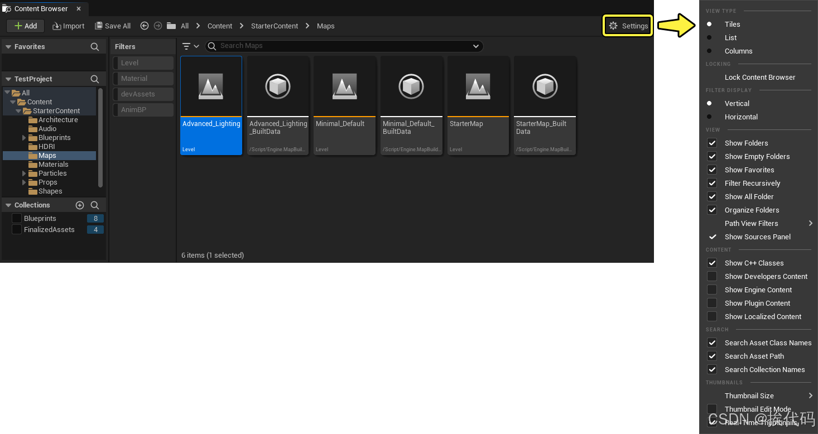
Task: Select the StarterMap level asset
Action: (478, 105)
